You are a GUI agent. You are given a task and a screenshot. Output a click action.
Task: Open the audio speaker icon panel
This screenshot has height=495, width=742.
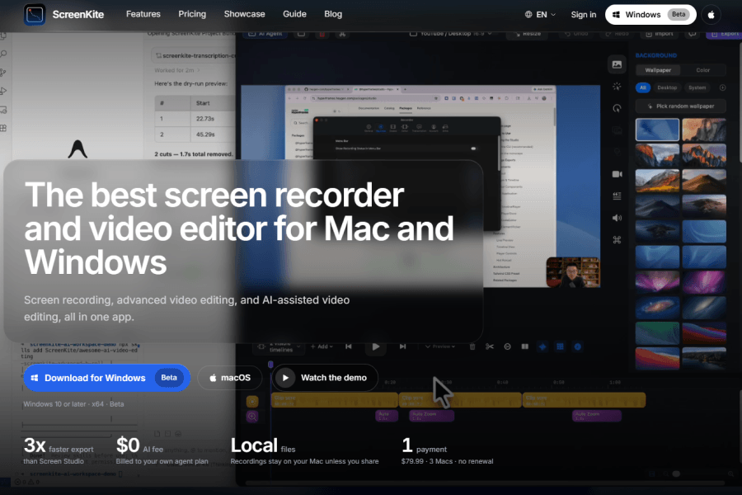(x=617, y=218)
